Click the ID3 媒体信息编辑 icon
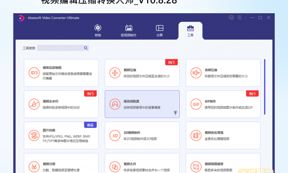 point(34,73)
